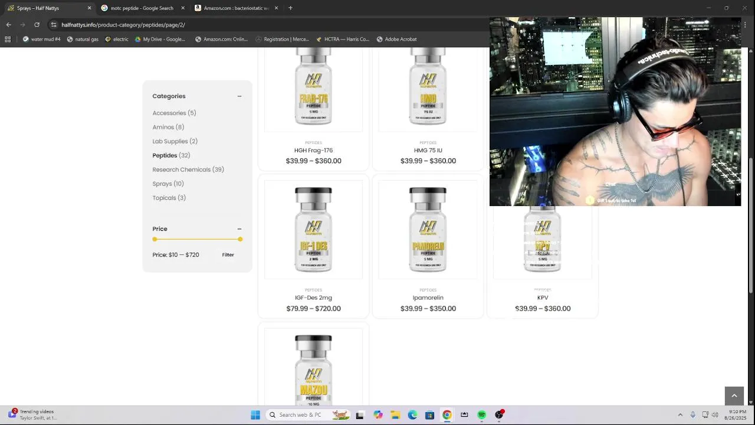Collapse the Price filter panel
The width and height of the screenshot is (755, 425).
pyautogui.click(x=239, y=229)
